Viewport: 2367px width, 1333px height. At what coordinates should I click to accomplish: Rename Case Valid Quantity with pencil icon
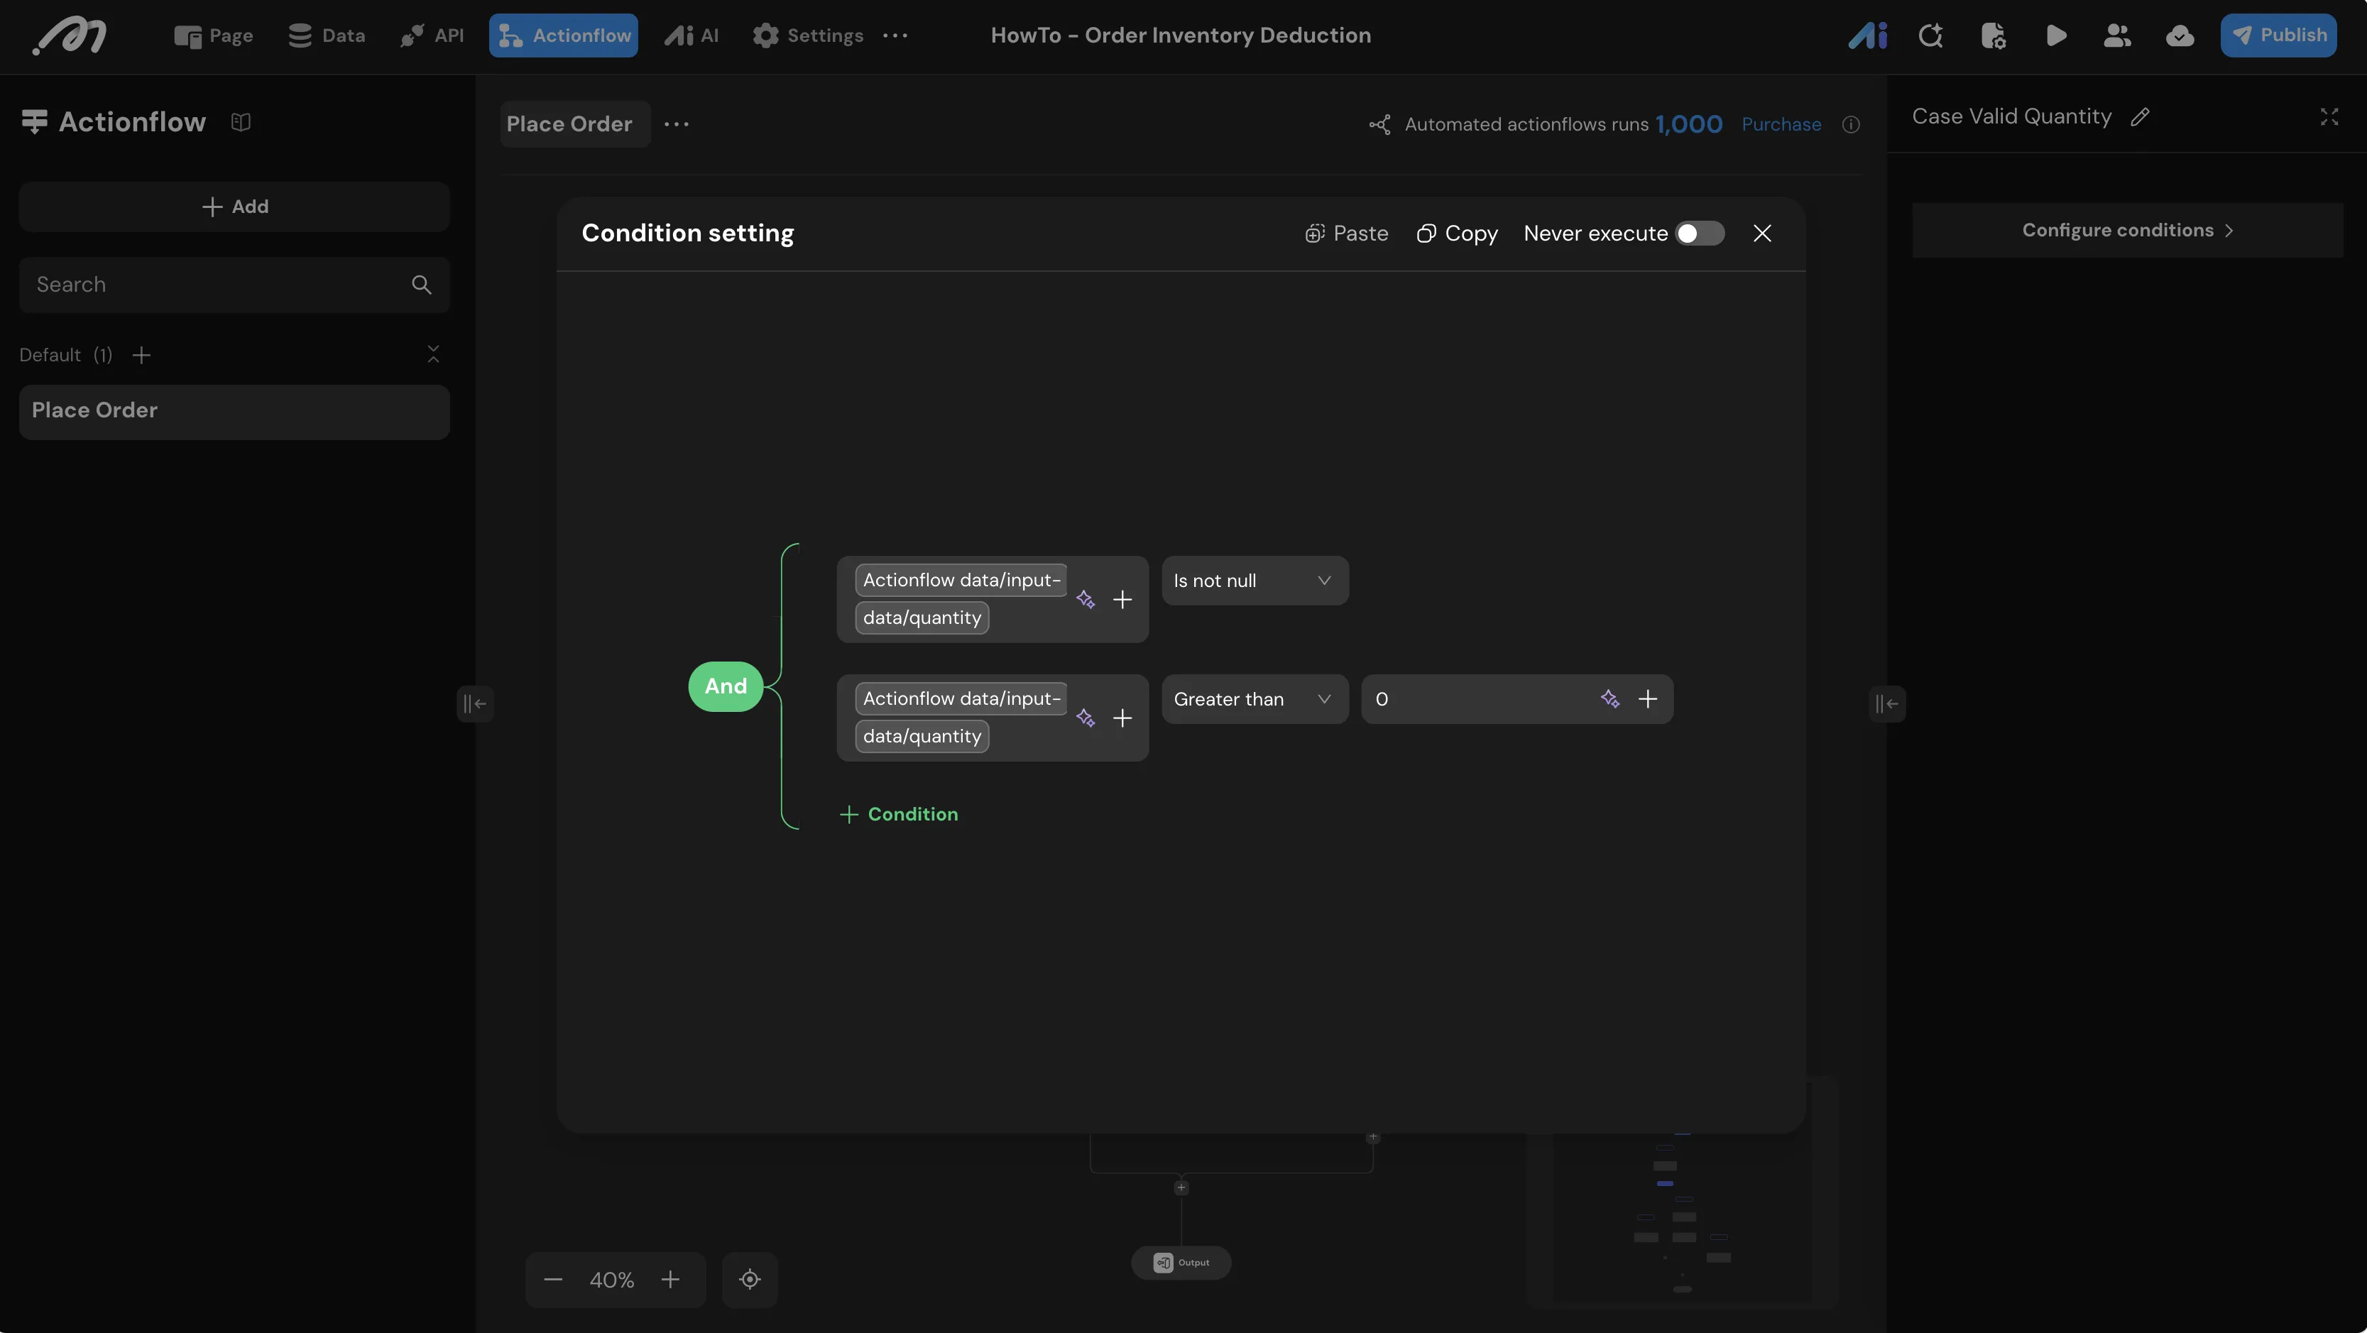pos(2140,116)
